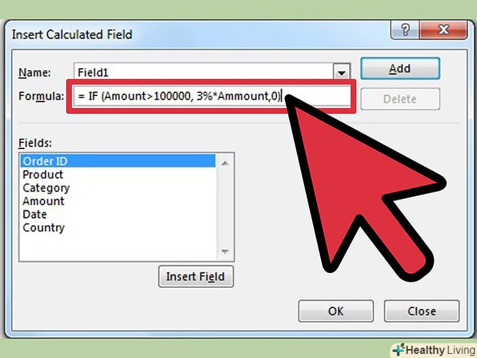Confirm with the OK button
This screenshot has height=358, width=477.
point(336,311)
